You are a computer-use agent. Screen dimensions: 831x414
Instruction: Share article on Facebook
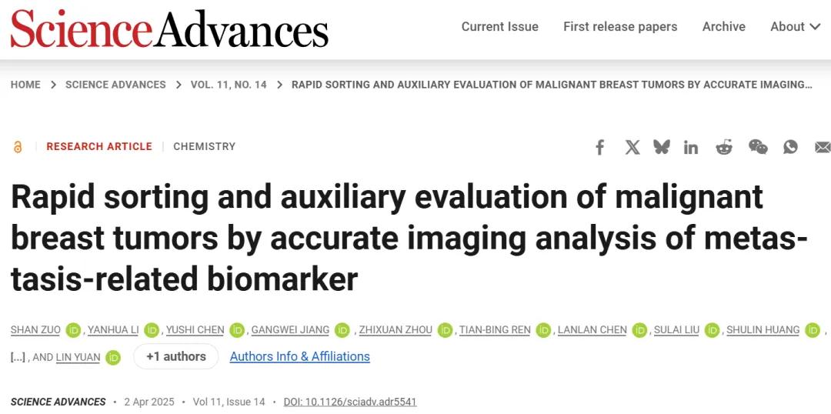[x=599, y=147]
